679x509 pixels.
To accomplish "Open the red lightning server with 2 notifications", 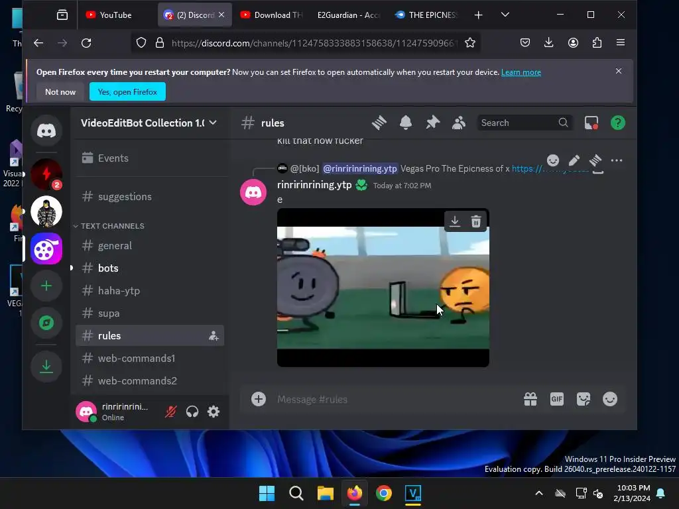I will click(46, 174).
